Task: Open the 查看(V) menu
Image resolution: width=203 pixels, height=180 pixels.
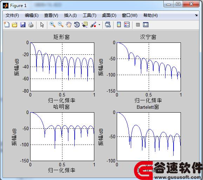Action: [51, 15]
